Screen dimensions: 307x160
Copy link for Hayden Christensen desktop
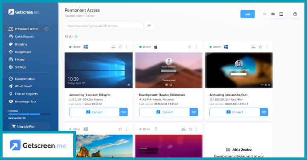click(x=194, y=112)
